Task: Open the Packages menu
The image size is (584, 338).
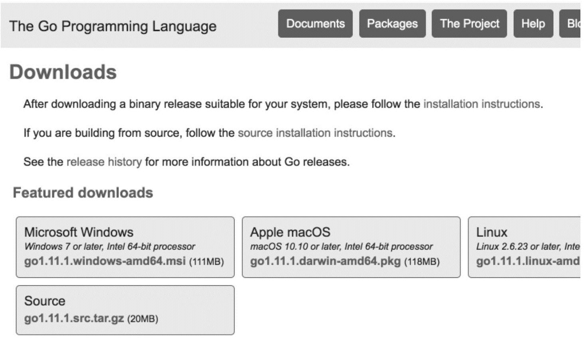Action: pyautogui.click(x=392, y=24)
